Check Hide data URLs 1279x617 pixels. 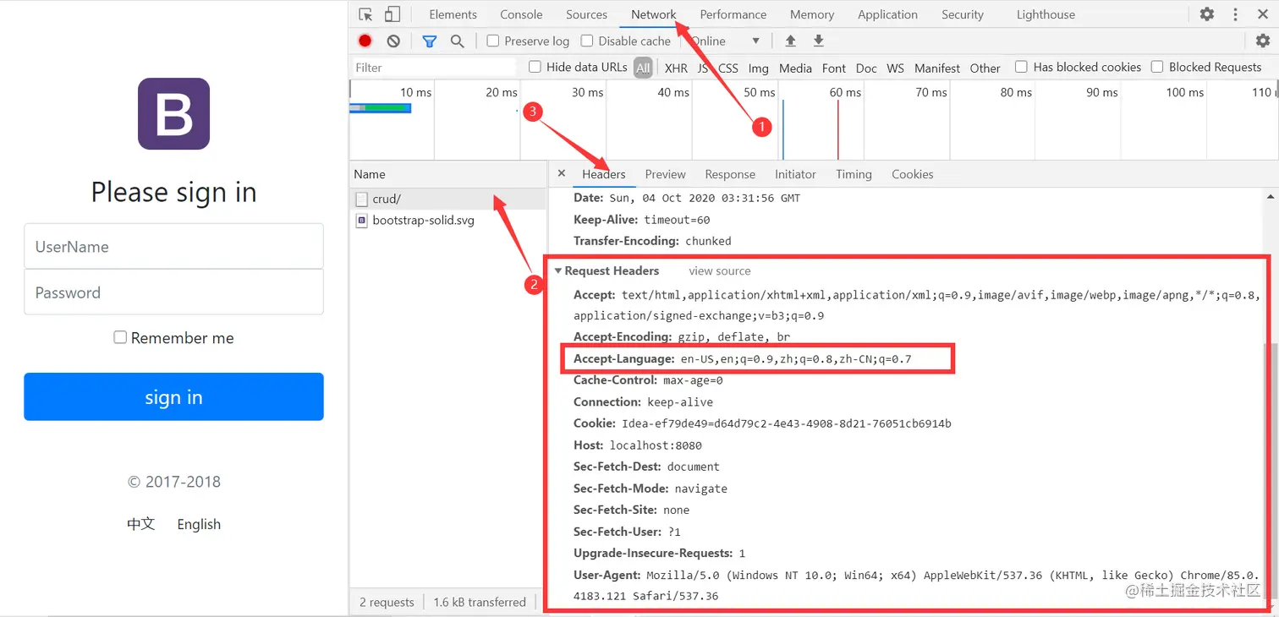(x=535, y=67)
